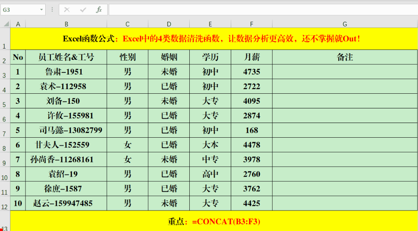Select cell 徐庶–1587
Image resolution: width=418 pixels, height=231 pixels.
tap(66, 189)
